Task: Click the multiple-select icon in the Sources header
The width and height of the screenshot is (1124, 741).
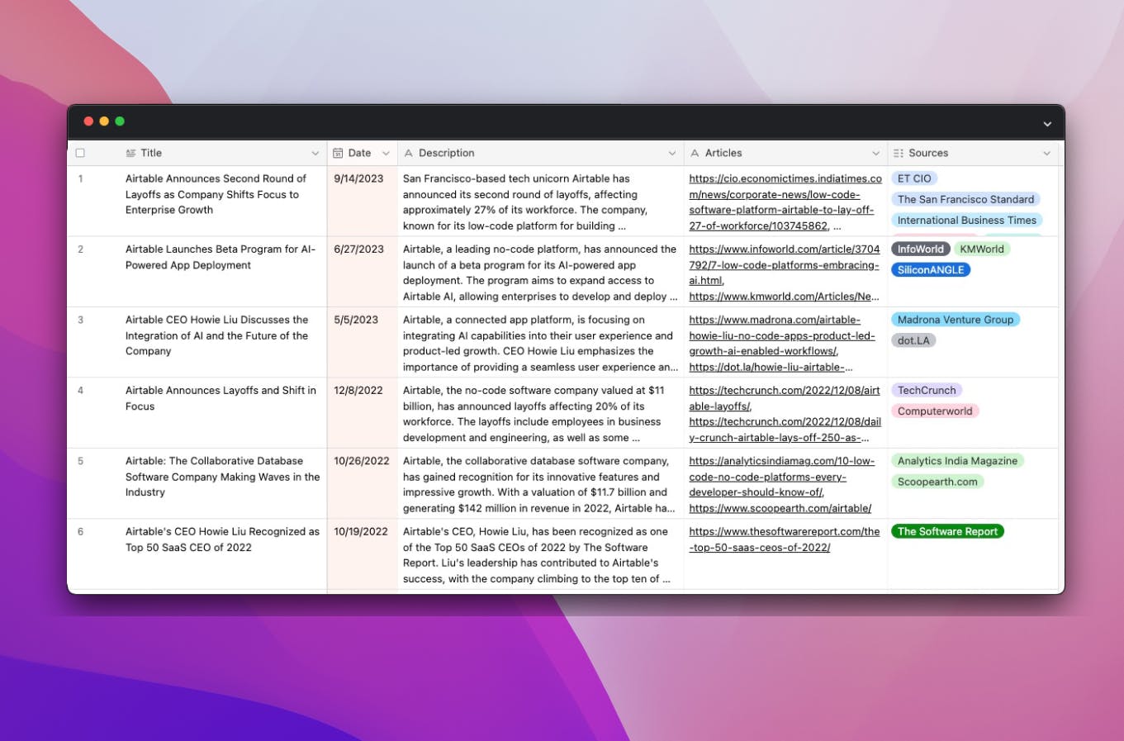Action: (x=898, y=153)
